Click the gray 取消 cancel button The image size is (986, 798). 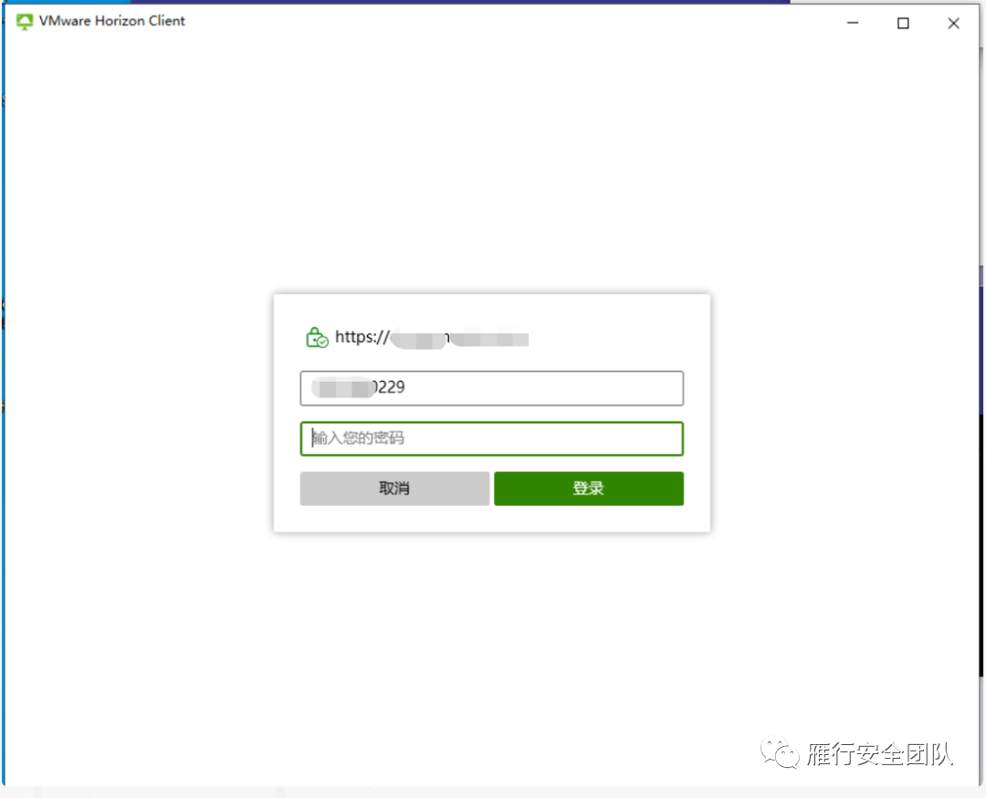click(394, 488)
